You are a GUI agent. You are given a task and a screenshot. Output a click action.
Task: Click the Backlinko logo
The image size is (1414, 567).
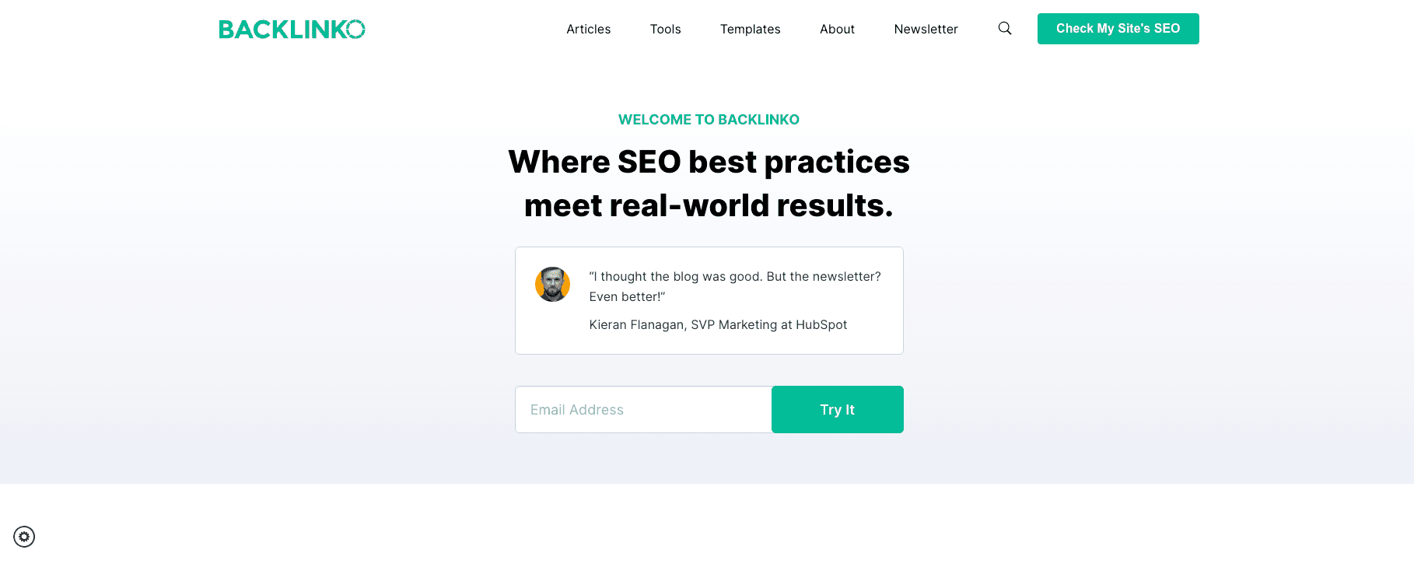[x=292, y=30]
